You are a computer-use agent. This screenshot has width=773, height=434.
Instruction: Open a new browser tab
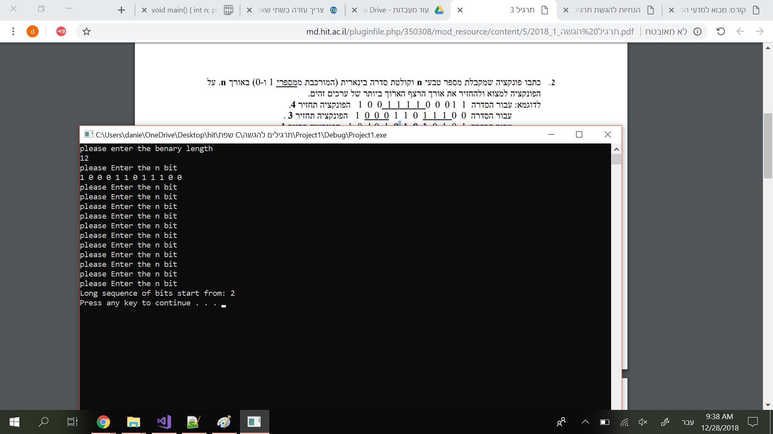[x=121, y=10]
